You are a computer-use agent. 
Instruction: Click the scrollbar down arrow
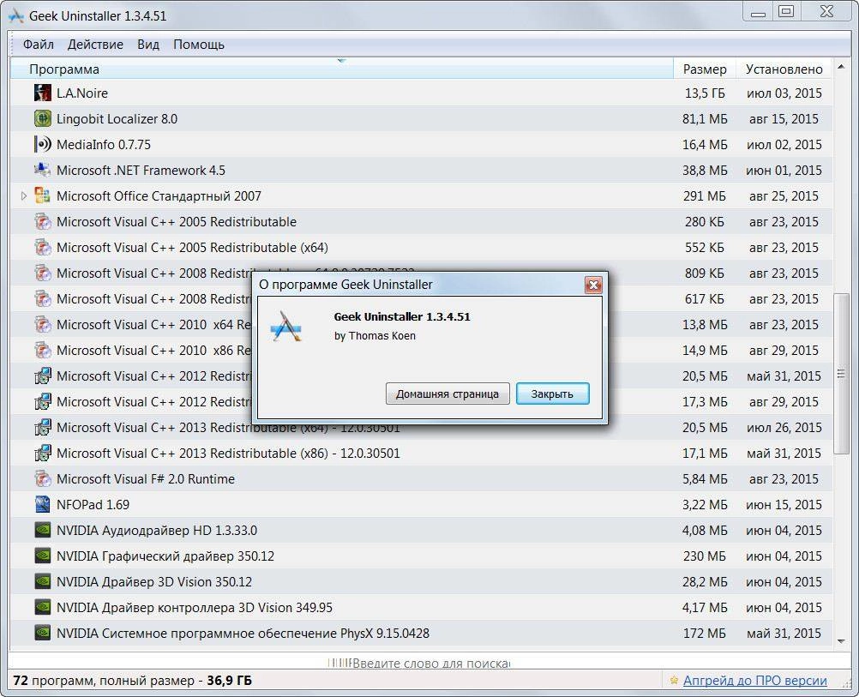[x=841, y=641]
